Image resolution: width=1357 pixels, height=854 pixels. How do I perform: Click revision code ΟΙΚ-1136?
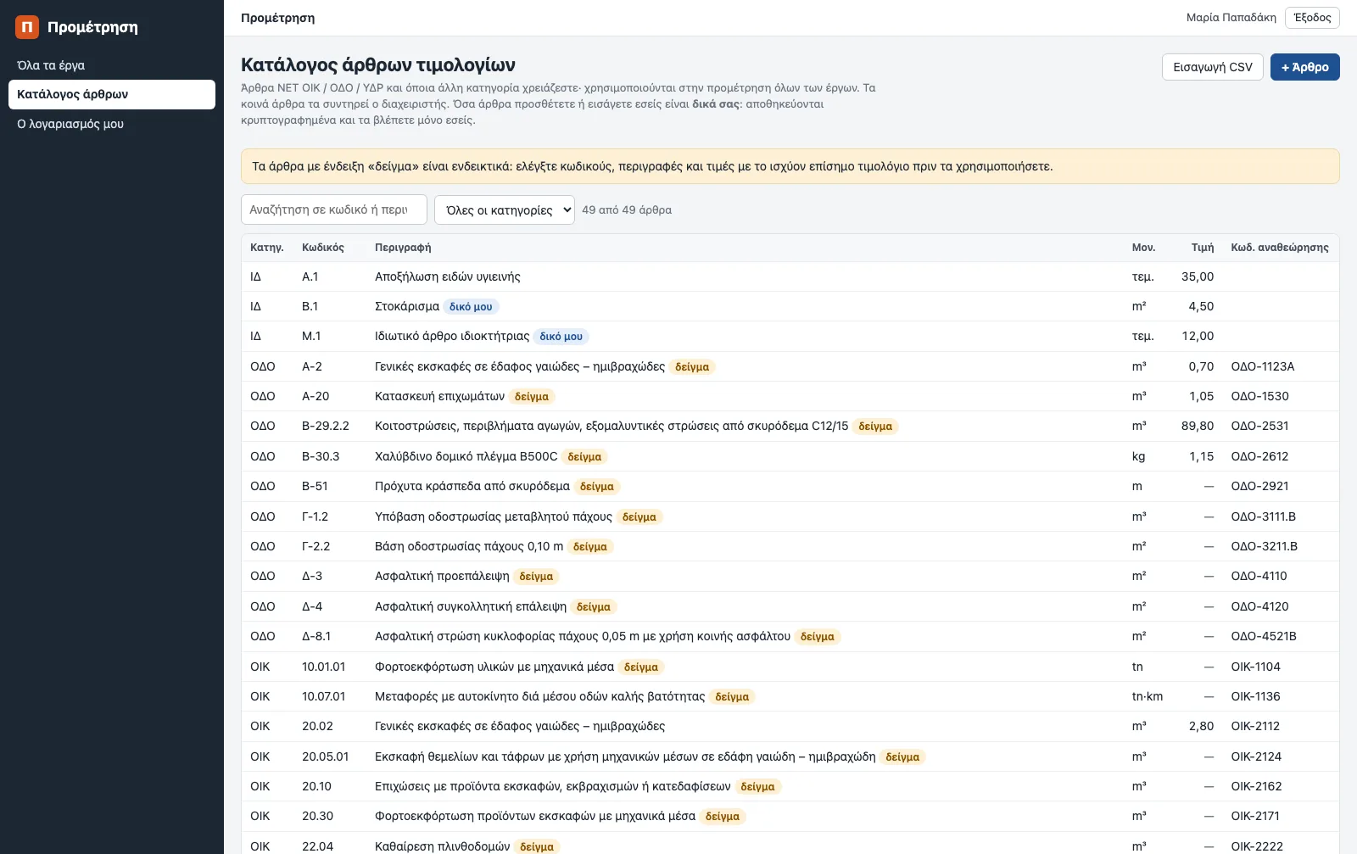(1255, 696)
